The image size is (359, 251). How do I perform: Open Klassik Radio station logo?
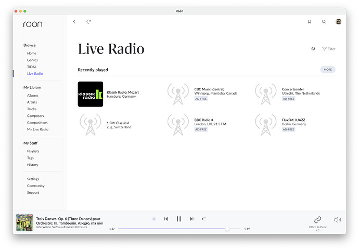tap(91, 94)
